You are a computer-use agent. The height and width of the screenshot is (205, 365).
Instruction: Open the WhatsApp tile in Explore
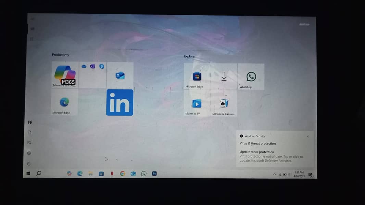251,77
